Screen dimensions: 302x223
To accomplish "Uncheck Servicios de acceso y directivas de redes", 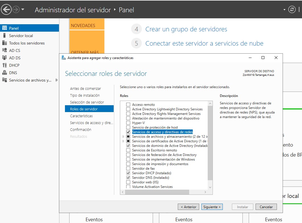I will coord(128,132).
